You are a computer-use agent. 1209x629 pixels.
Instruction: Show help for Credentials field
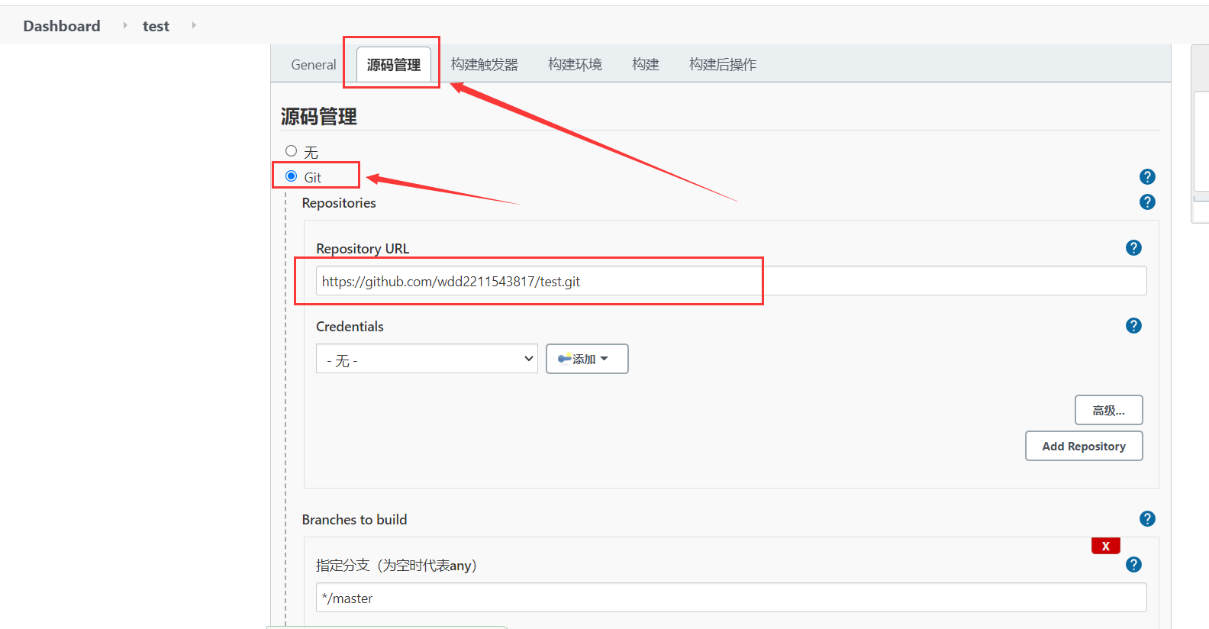pos(1133,326)
